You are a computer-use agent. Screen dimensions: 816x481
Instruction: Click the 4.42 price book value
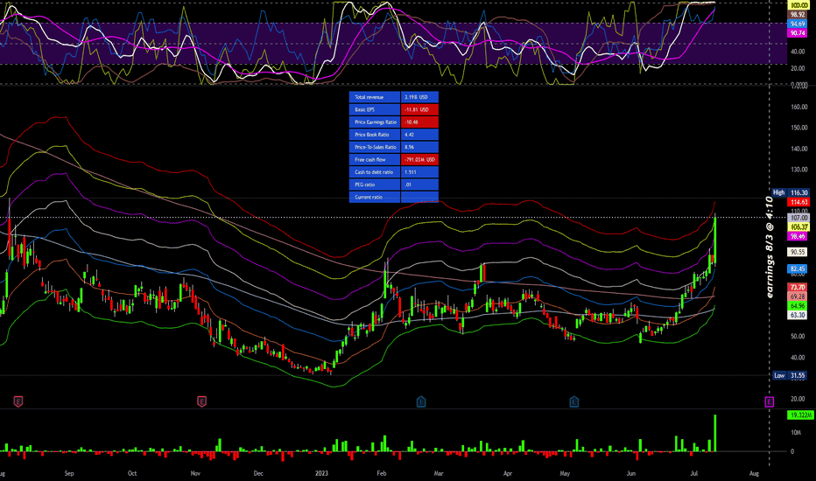(x=419, y=135)
